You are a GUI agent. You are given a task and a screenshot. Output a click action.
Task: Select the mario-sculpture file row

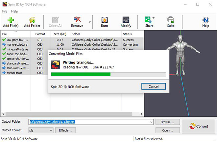click(72, 45)
